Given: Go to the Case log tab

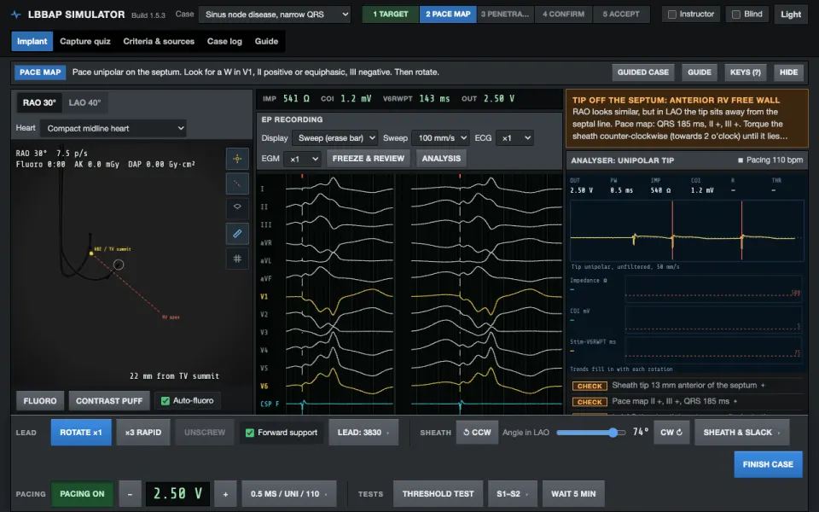Looking at the screenshot, I should click(224, 41).
